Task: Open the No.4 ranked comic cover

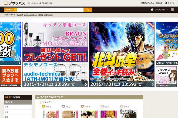Action: (109, 113)
